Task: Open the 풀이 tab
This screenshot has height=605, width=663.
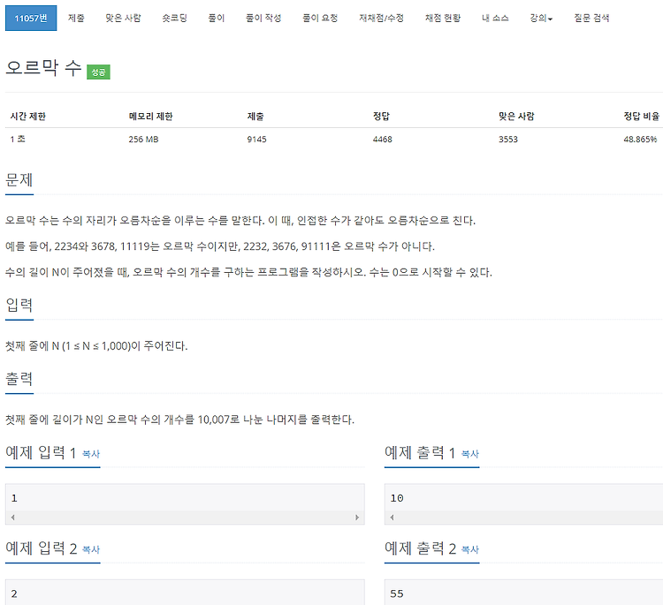Action: click(217, 19)
